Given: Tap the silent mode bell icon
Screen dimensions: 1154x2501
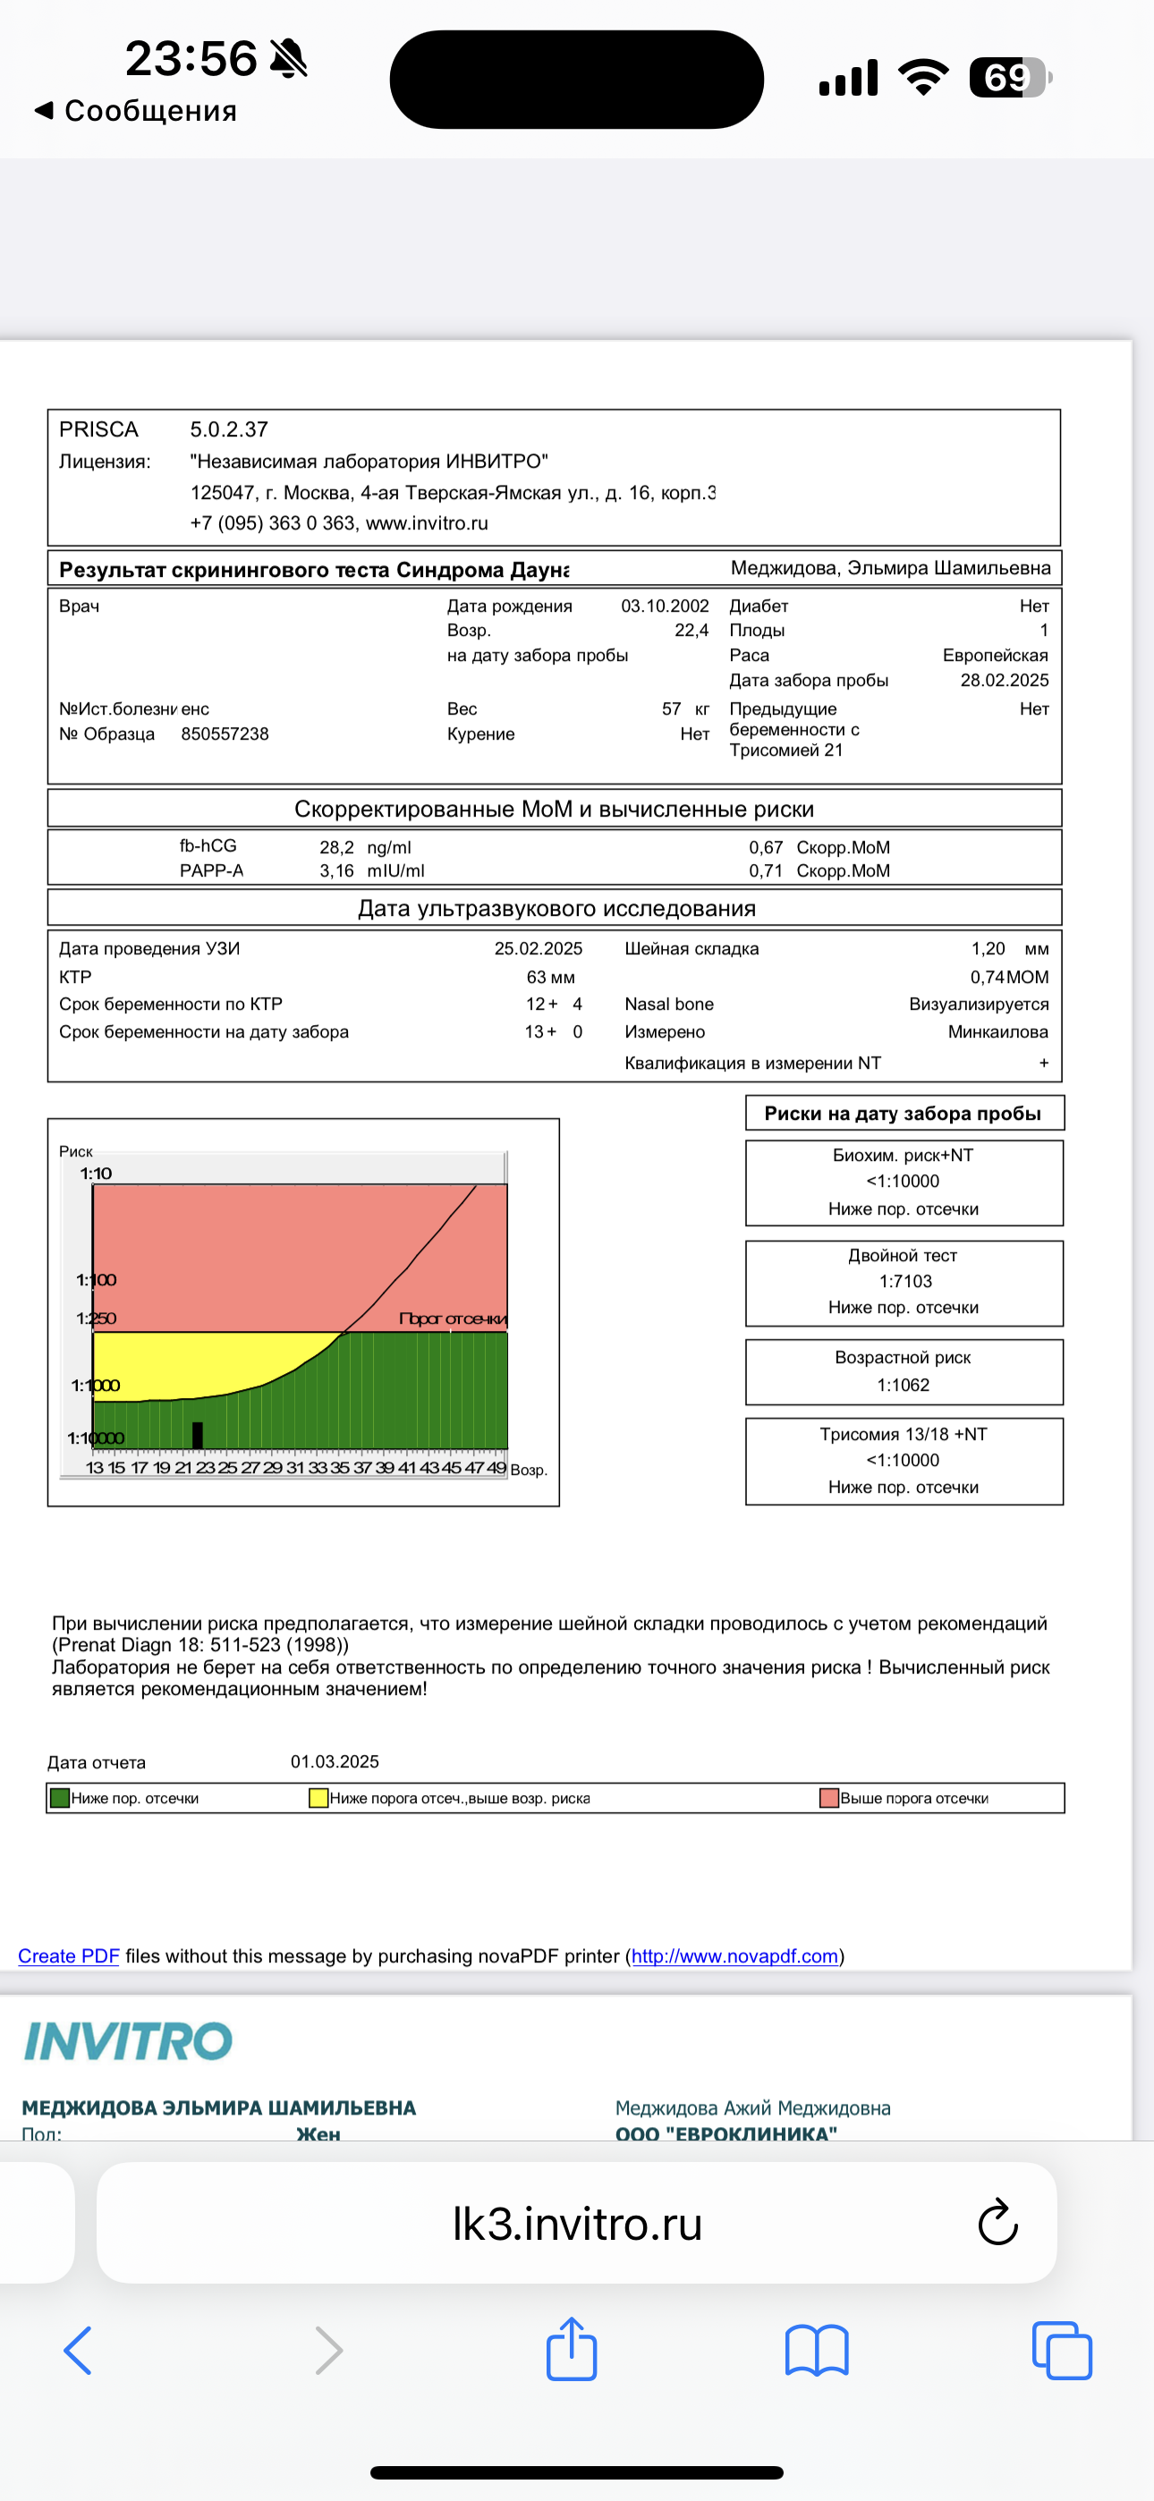Looking at the screenshot, I should pos(288,59).
